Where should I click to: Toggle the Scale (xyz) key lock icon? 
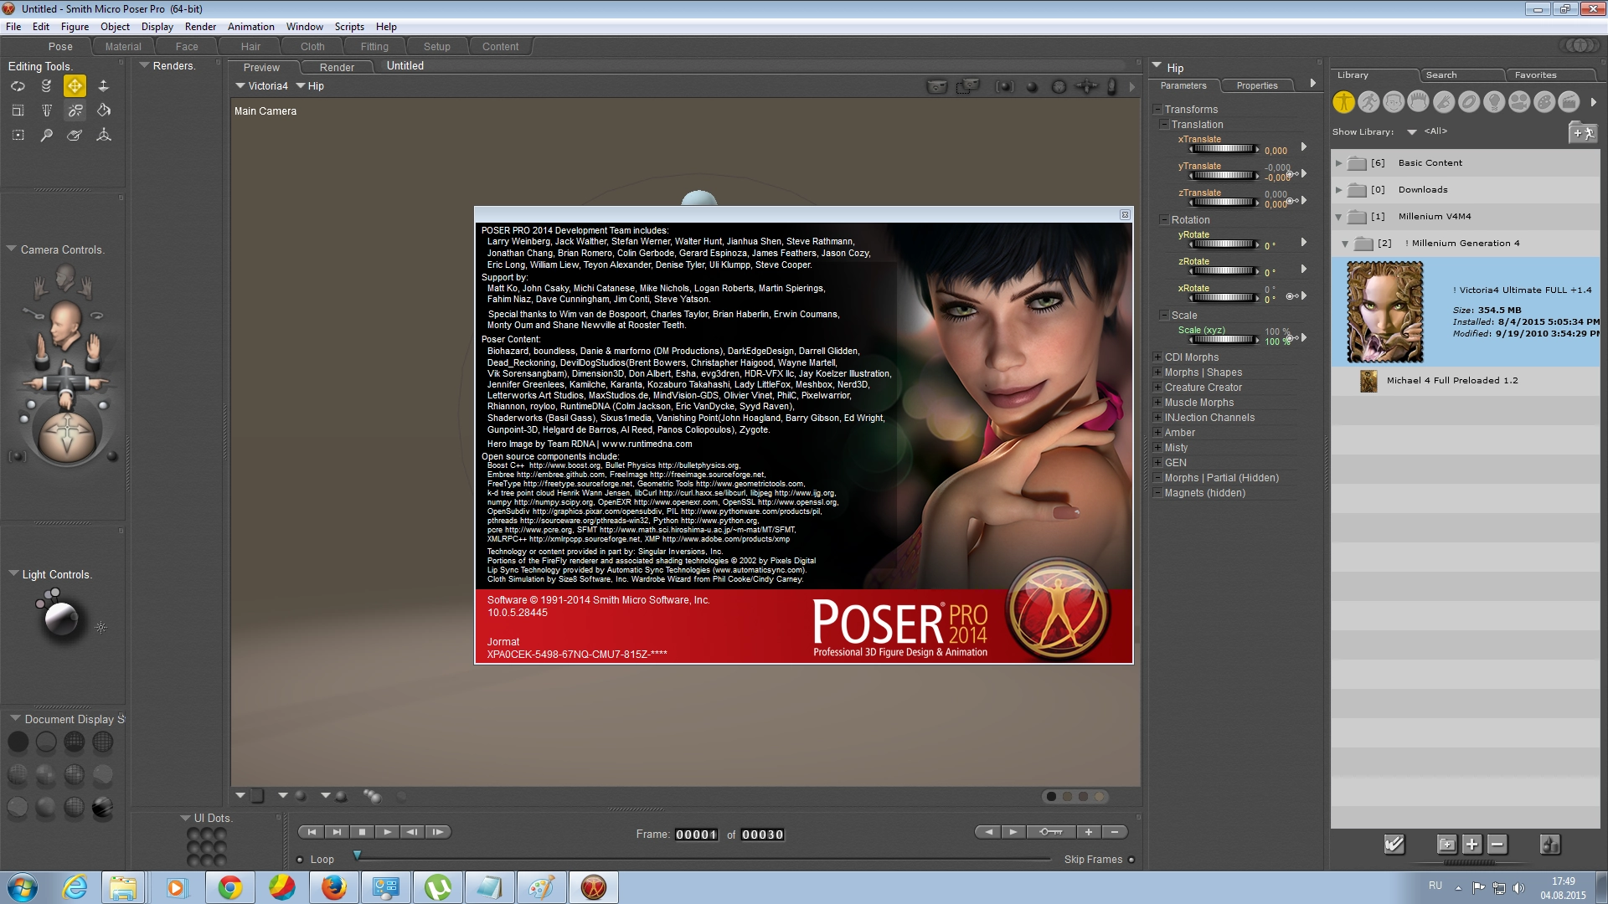pyautogui.click(x=1291, y=338)
